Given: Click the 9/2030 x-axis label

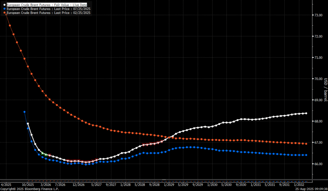Looking at the screenshot, I should pos(241,185).
